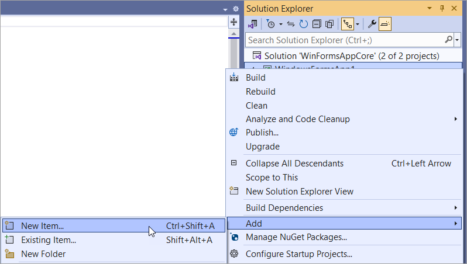
Task: Select Configure Startup Projects...
Action: (344, 254)
